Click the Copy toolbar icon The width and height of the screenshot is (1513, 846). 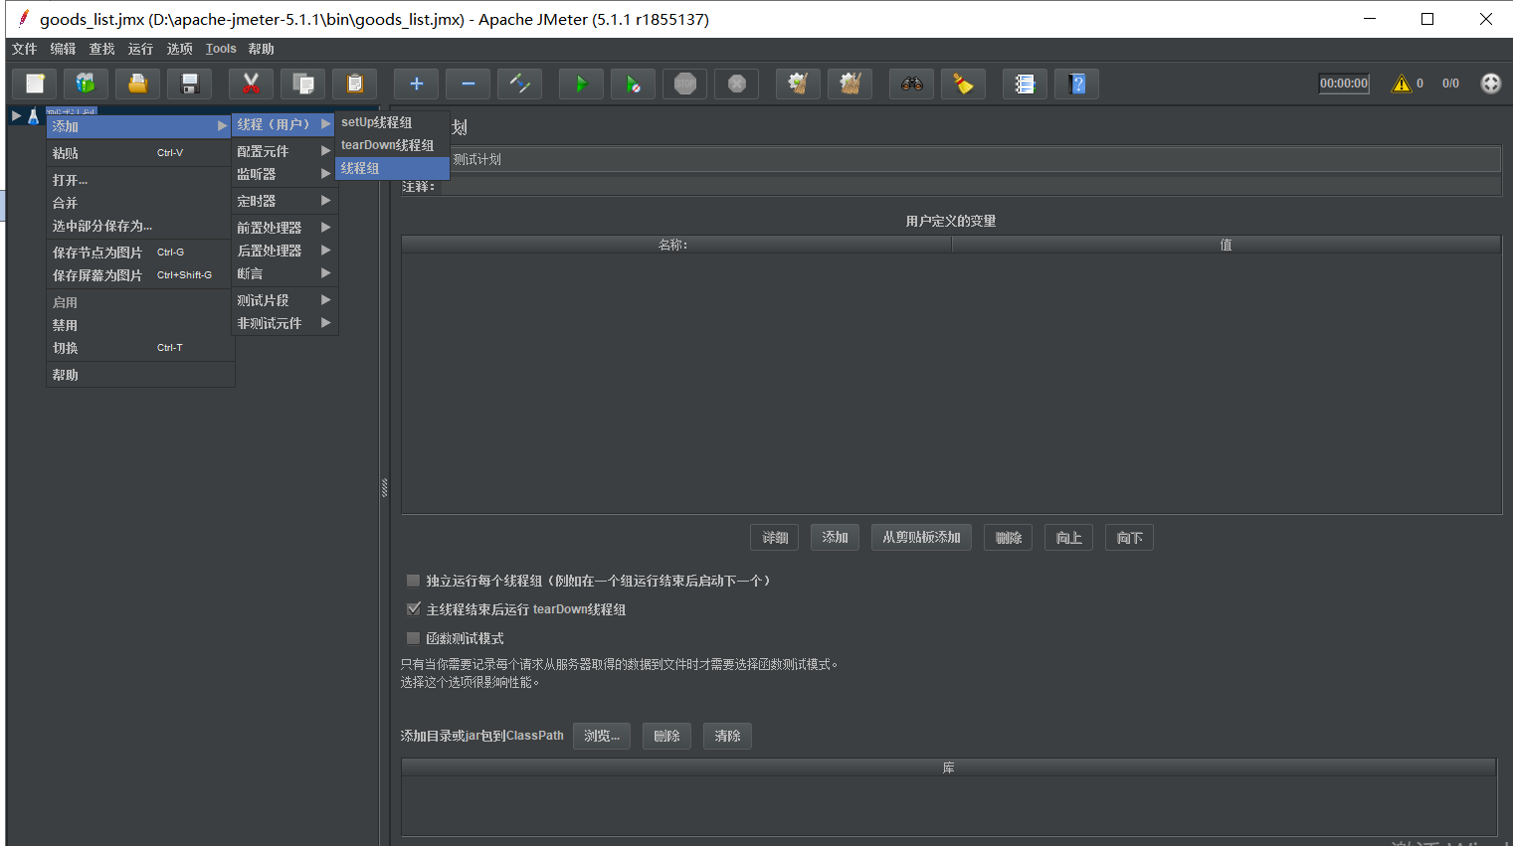tap(303, 84)
